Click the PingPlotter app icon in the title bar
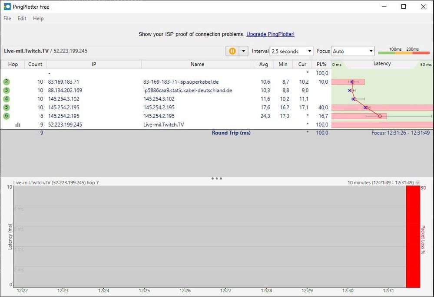Screen dimensions: 434x297 (x=7, y=7)
